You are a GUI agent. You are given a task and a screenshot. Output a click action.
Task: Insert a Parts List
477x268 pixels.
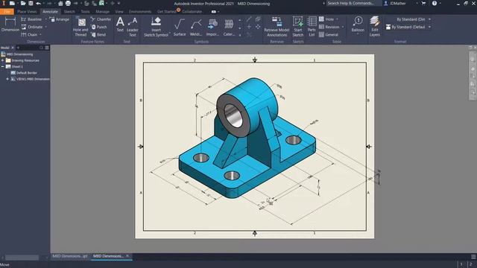click(x=312, y=27)
